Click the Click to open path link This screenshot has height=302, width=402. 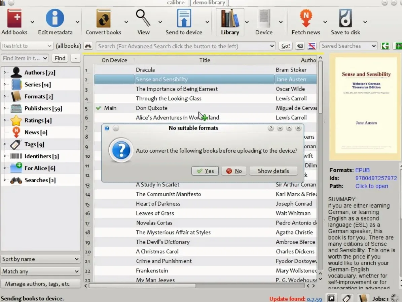click(371, 186)
